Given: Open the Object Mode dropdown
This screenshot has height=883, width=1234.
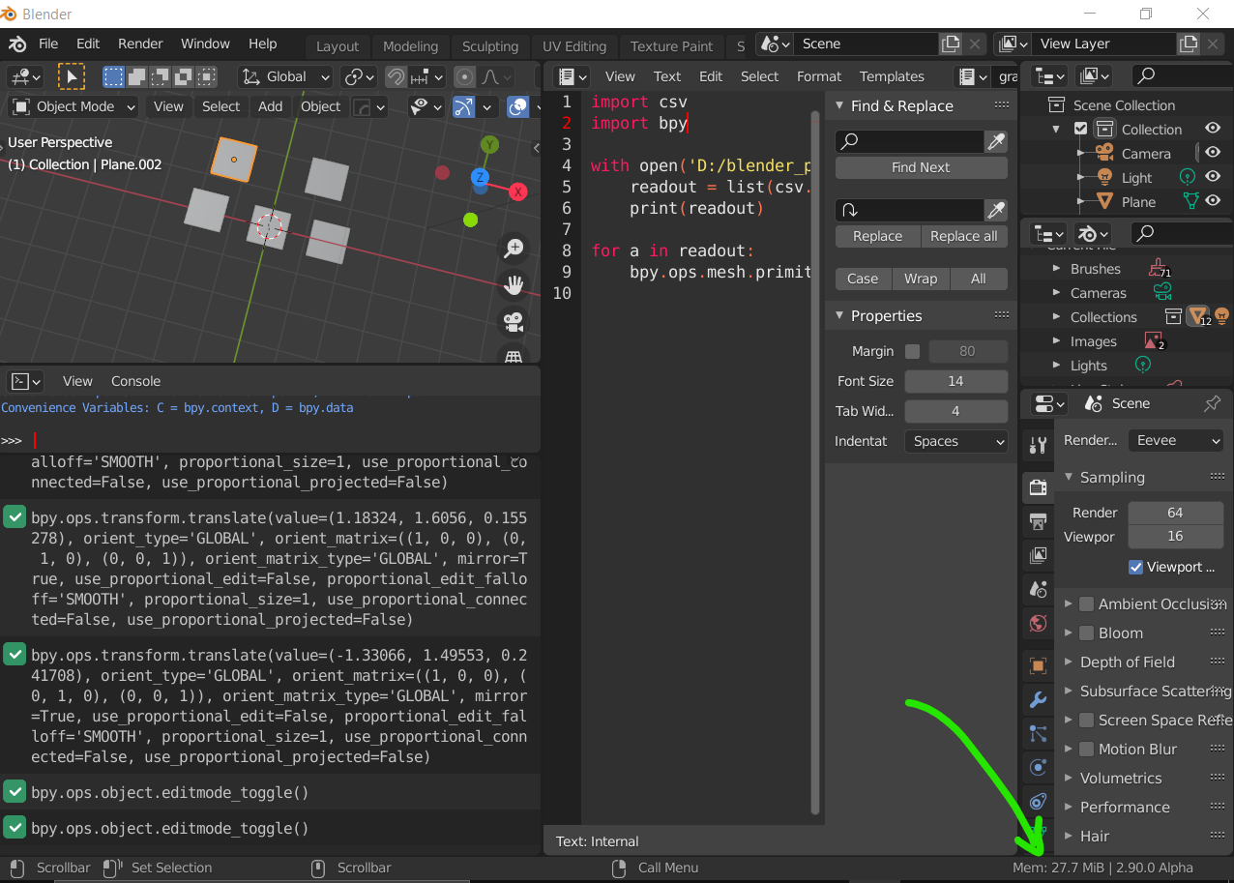Looking at the screenshot, I should tap(72, 106).
